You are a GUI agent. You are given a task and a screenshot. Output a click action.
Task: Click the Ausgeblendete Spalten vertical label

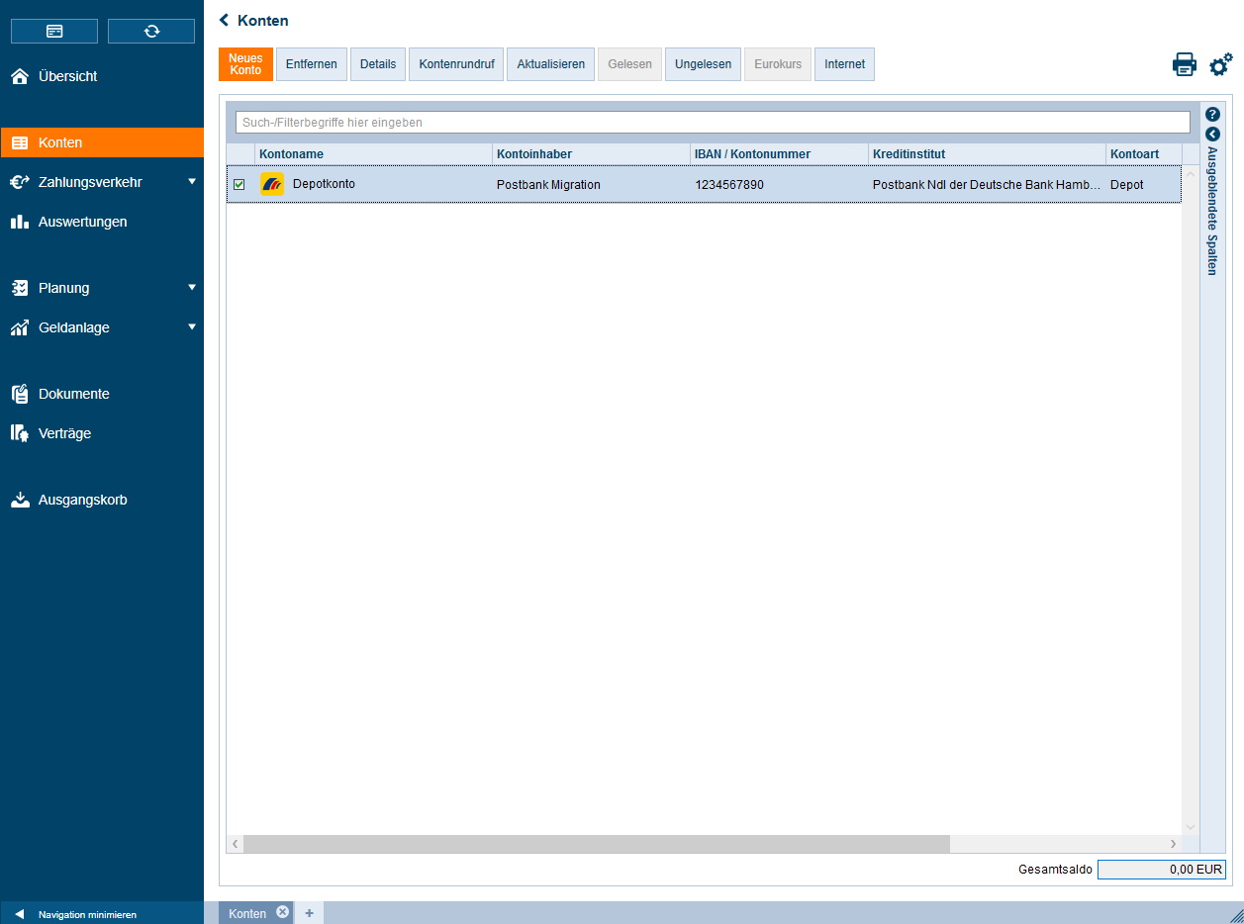1212,211
